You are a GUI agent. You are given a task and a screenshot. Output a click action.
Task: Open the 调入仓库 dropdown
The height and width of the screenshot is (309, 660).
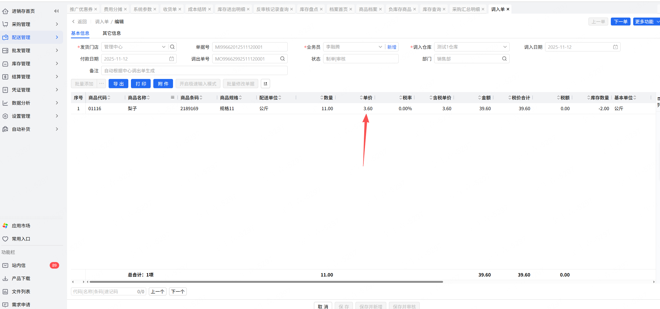(x=505, y=47)
